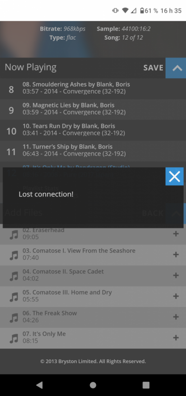The width and height of the screenshot is (186, 396).
Task: Select music note icon of The Freak Show
Action: pyautogui.click(x=14, y=318)
